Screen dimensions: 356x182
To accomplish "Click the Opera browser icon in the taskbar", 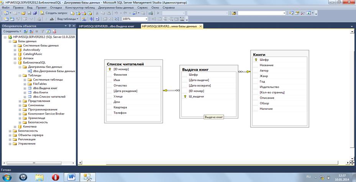I will tap(56, 177).
